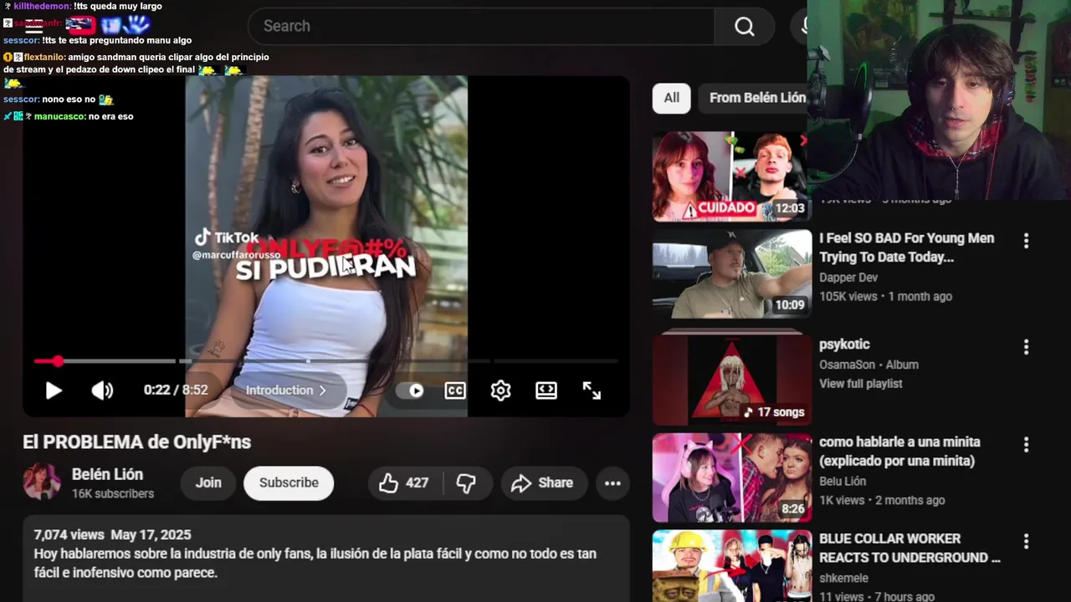
Task: Open Blue Collar Worker reacts thumbnail
Action: 731,565
